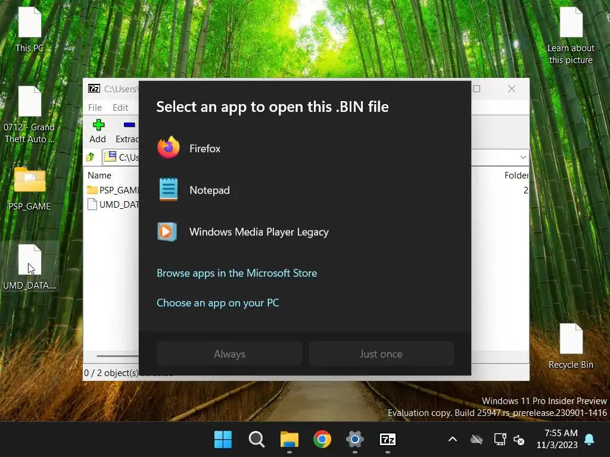This screenshot has height=457, width=610.
Task: Select the PSP_GAME folder on desktop
Action: (30, 189)
